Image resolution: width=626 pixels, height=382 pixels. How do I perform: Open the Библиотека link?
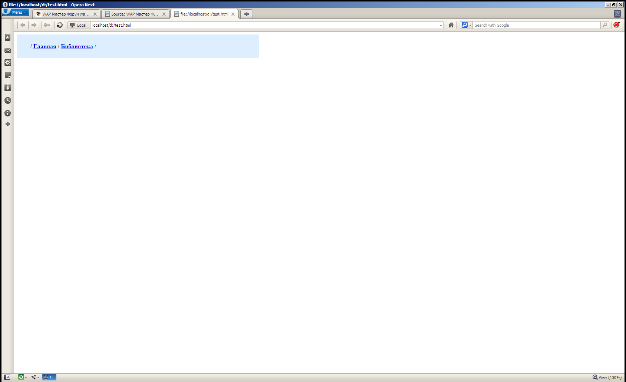77,46
